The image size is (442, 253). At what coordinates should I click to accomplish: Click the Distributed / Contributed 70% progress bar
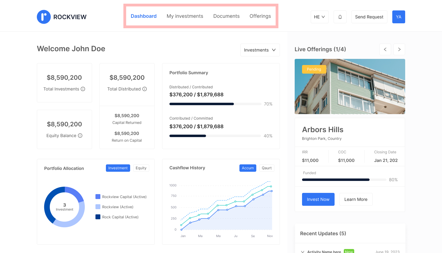click(x=215, y=104)
